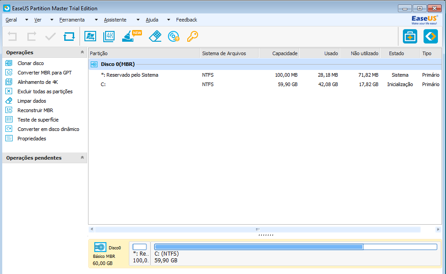
Task: Click the Undo toolbar icon
Action: point(12,36)
